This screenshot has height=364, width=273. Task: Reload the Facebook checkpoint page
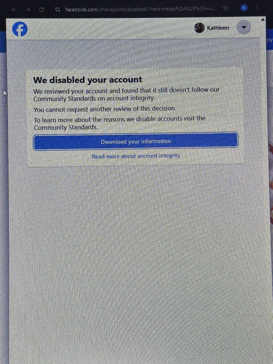[x=41, y=10]
